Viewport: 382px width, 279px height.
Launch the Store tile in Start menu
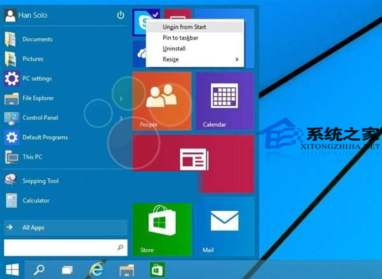tap(162, 228)
